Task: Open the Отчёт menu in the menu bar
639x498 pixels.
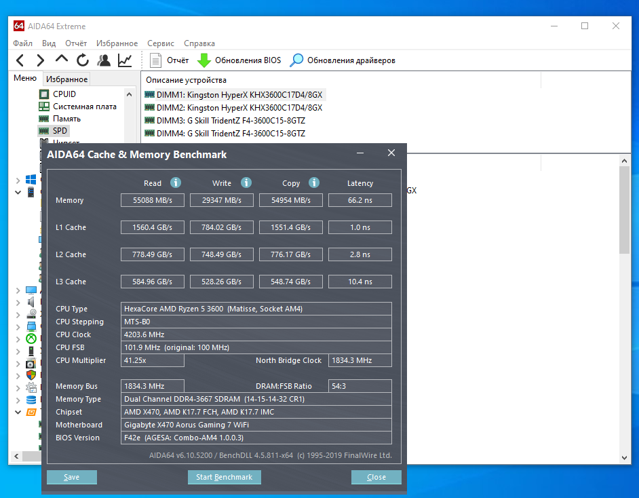Action: point(76,43)
